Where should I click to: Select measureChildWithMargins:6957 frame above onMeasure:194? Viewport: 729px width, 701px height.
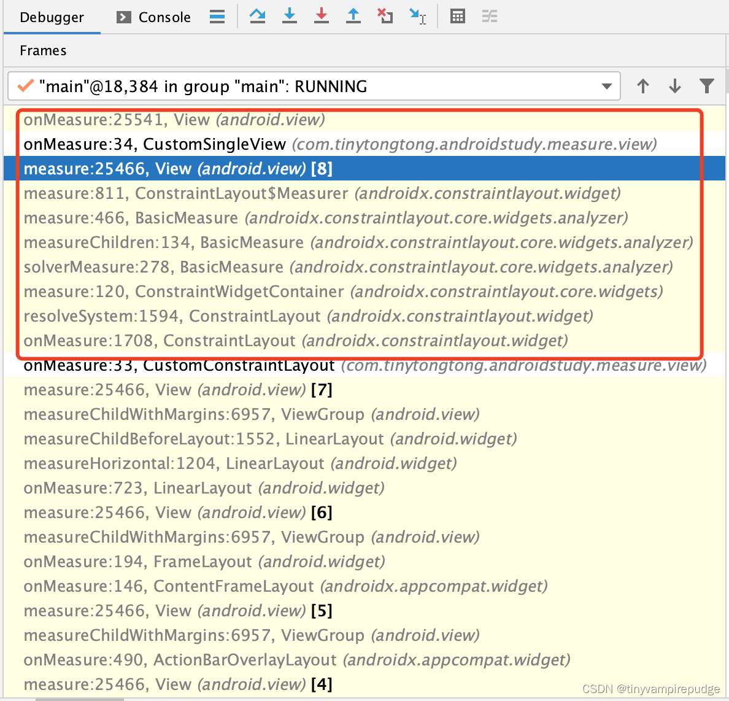tap(364, 537)
